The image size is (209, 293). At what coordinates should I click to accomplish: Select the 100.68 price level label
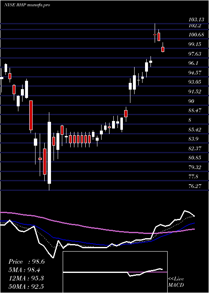pyautogui.click(x=196, y=35)
